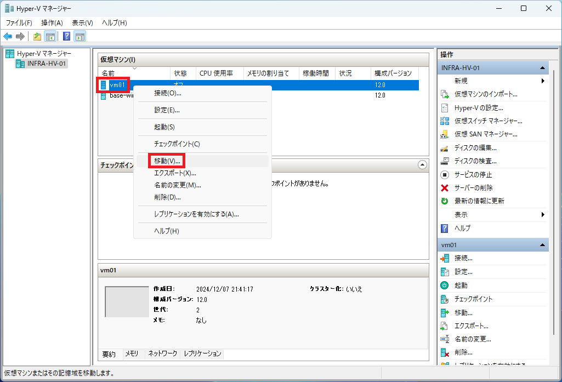Sort by 稼働時間 column header

[317, 73]
